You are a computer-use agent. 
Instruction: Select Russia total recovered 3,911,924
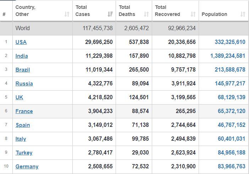click(x=183, y=83)
